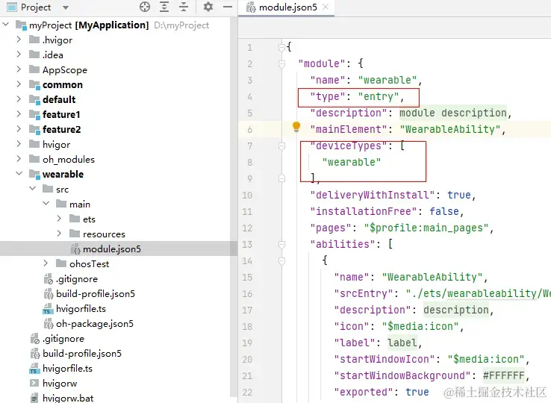Expand the ets folder

pyautogui.click(x=60, y=219)
